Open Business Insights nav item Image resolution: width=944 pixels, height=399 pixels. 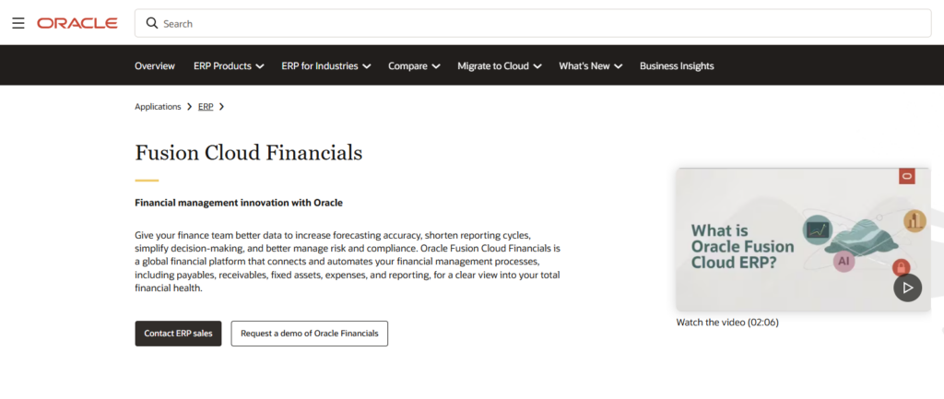[677, 66]
